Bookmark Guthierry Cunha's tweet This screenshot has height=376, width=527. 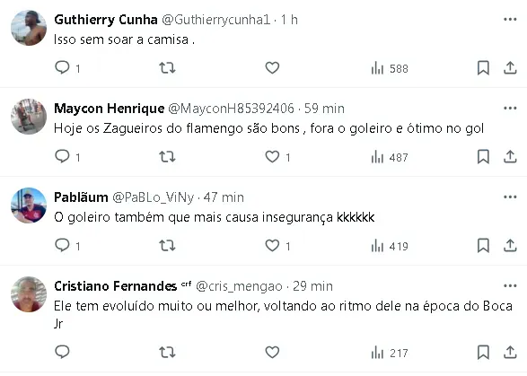click(483, 68)
